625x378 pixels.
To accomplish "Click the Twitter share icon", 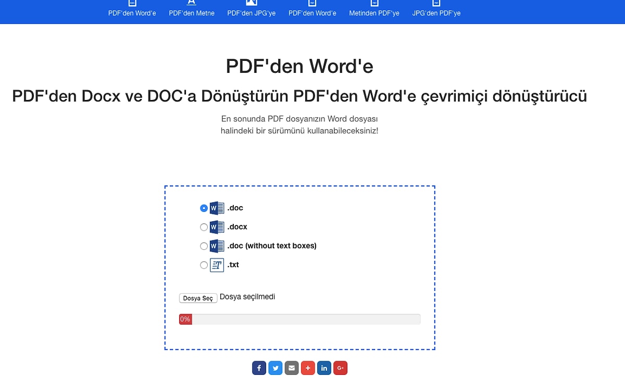I will click(276, 368).
